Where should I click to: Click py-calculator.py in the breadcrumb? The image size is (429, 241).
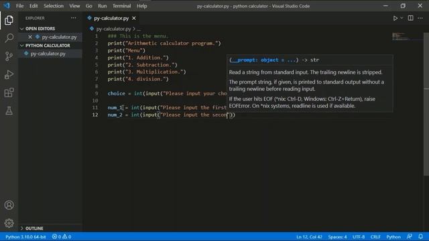pos(113,29)
